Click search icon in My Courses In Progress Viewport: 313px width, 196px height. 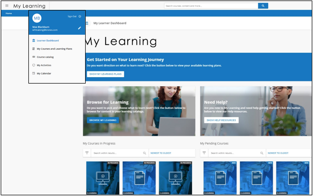pos(144,153)
